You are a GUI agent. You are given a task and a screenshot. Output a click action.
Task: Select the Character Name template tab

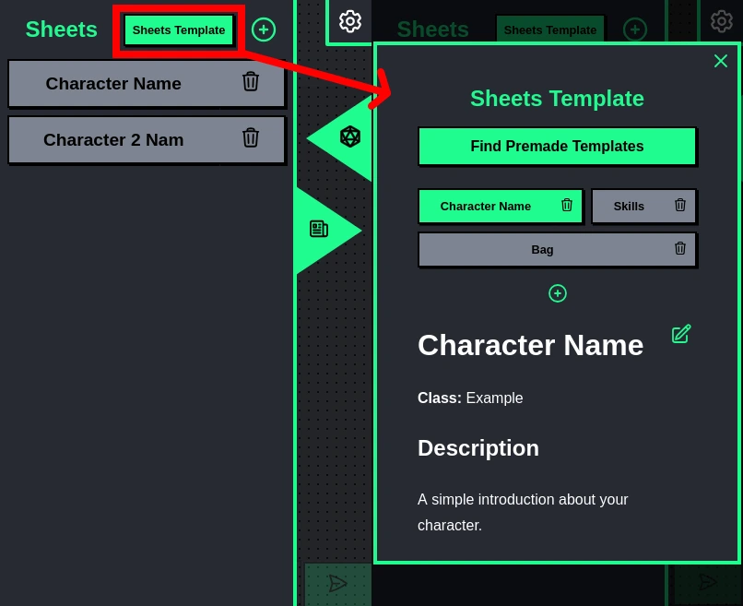tap(501, 207)
